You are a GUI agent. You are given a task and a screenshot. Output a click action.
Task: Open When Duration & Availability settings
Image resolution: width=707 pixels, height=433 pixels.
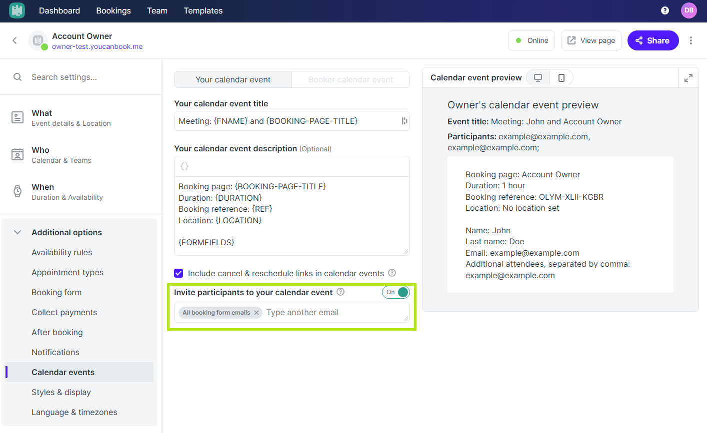click(81, 192)
